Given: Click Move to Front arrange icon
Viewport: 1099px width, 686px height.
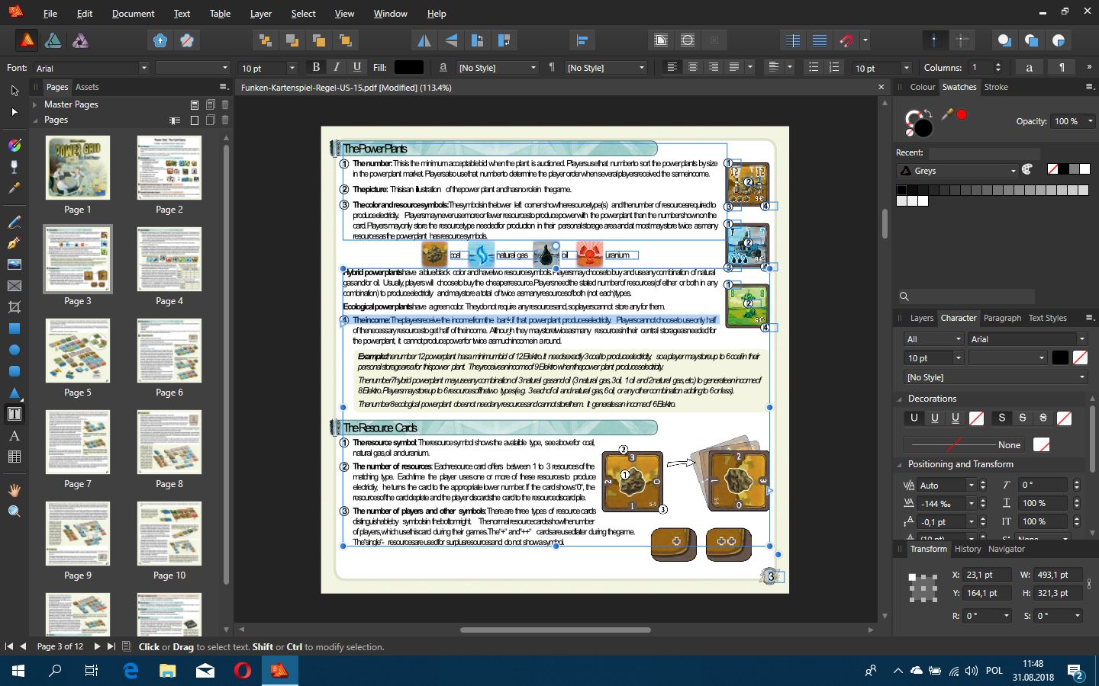Looking at the screenshot, I should [345, 40].
